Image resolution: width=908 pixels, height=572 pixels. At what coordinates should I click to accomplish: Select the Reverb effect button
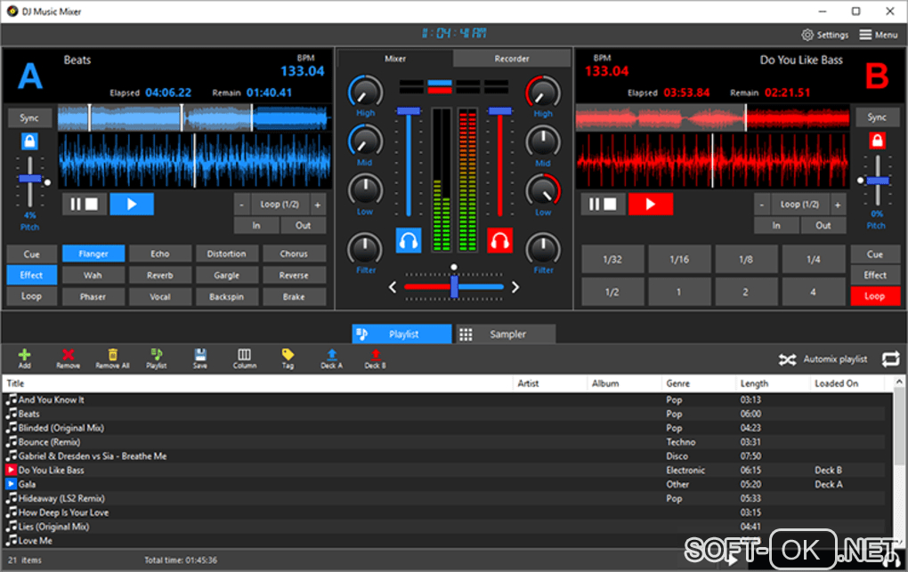point(160,276)
